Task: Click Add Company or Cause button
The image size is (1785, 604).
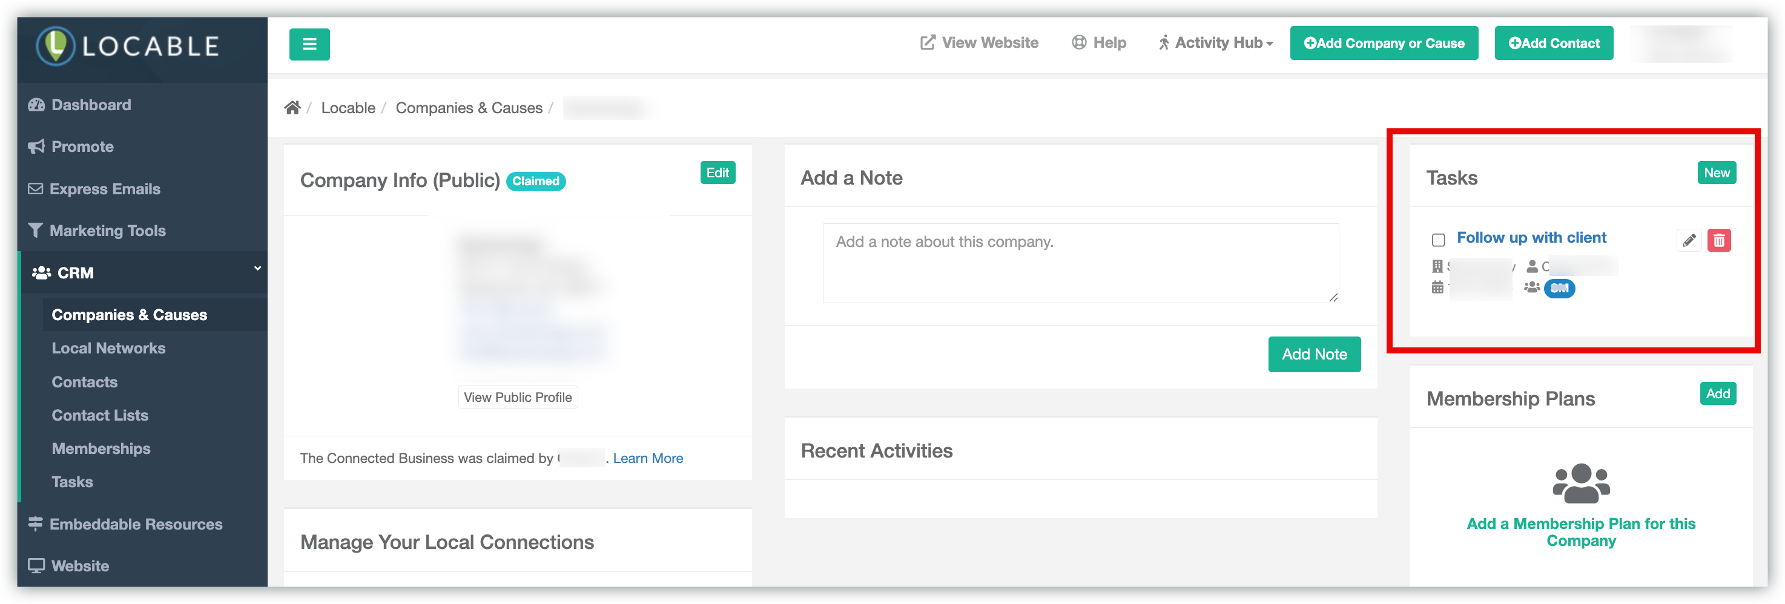Action: (1383, 43)
